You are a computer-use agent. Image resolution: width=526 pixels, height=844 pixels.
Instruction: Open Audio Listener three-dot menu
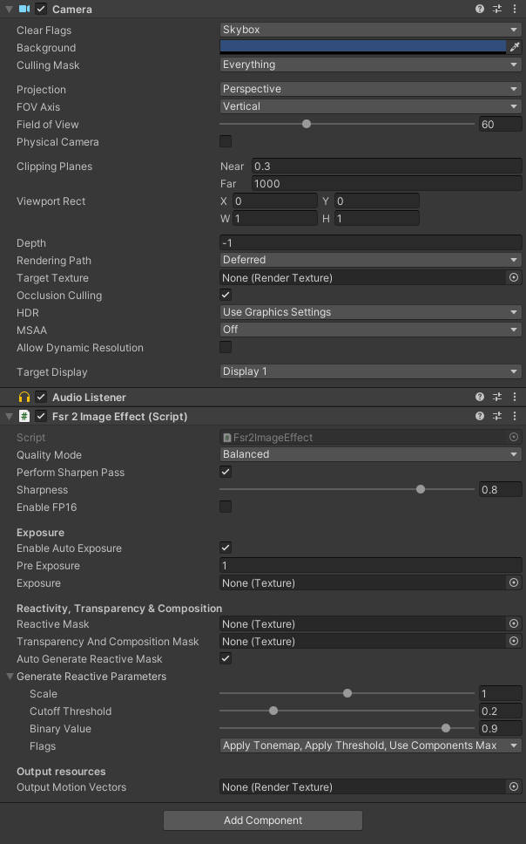tap(515, 397)
